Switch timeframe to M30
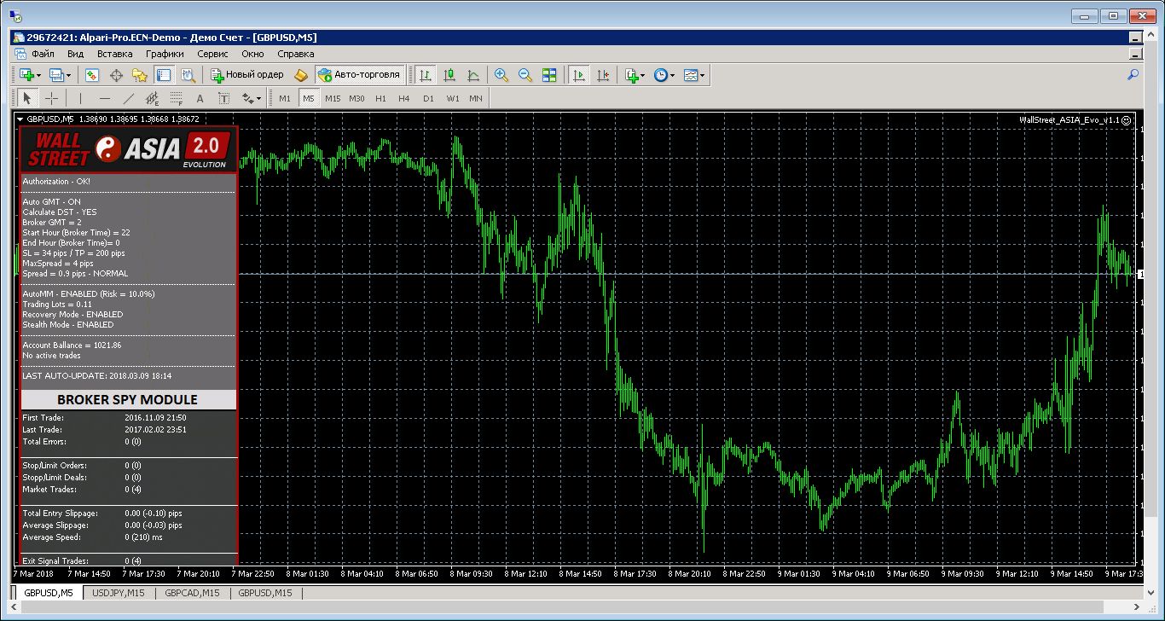Viewport: 1165px width, 621px height. pos(356,98)
